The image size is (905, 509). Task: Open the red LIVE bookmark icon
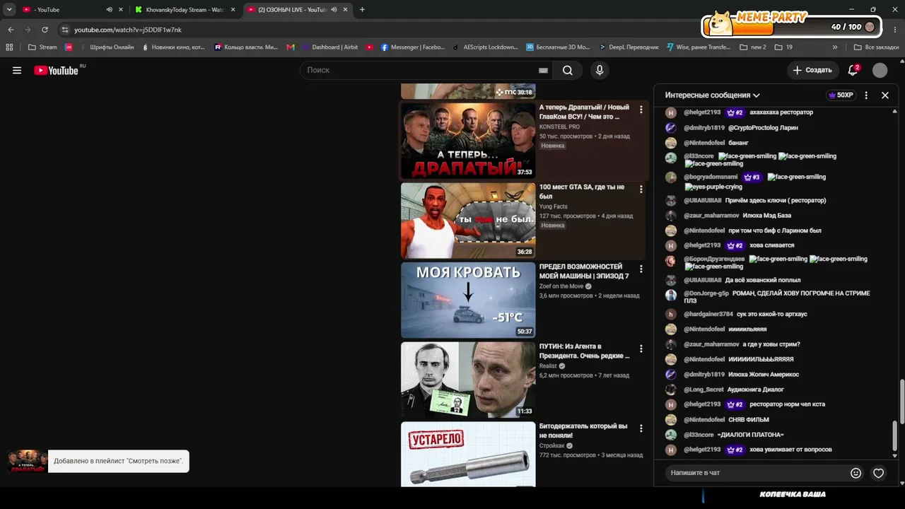pos(69,47)
